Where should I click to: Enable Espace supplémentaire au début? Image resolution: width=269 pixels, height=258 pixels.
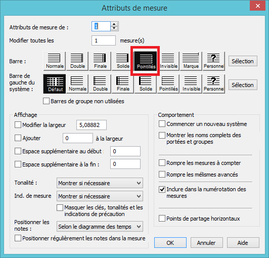tap(18, 151)
